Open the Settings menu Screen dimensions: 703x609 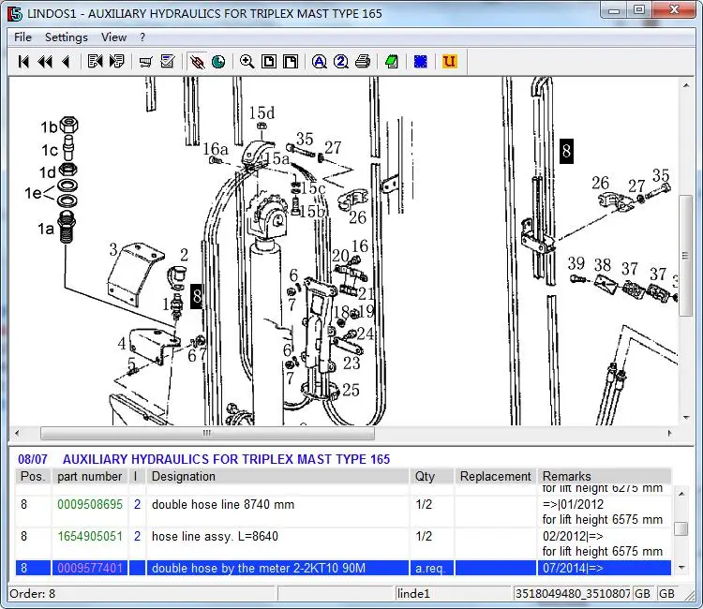click(66, 37)
